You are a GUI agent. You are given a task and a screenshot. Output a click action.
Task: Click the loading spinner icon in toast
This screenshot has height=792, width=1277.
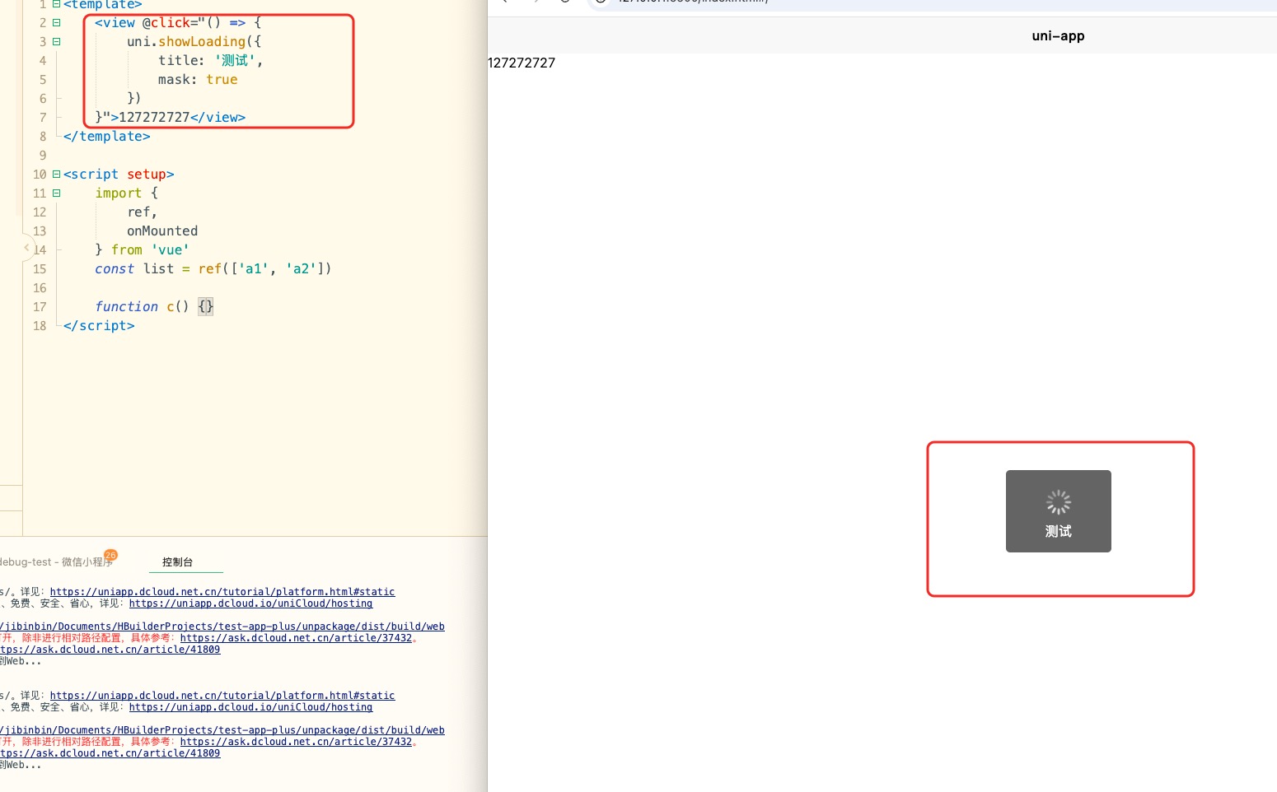pyautogui.click(x=1059, y=502)
